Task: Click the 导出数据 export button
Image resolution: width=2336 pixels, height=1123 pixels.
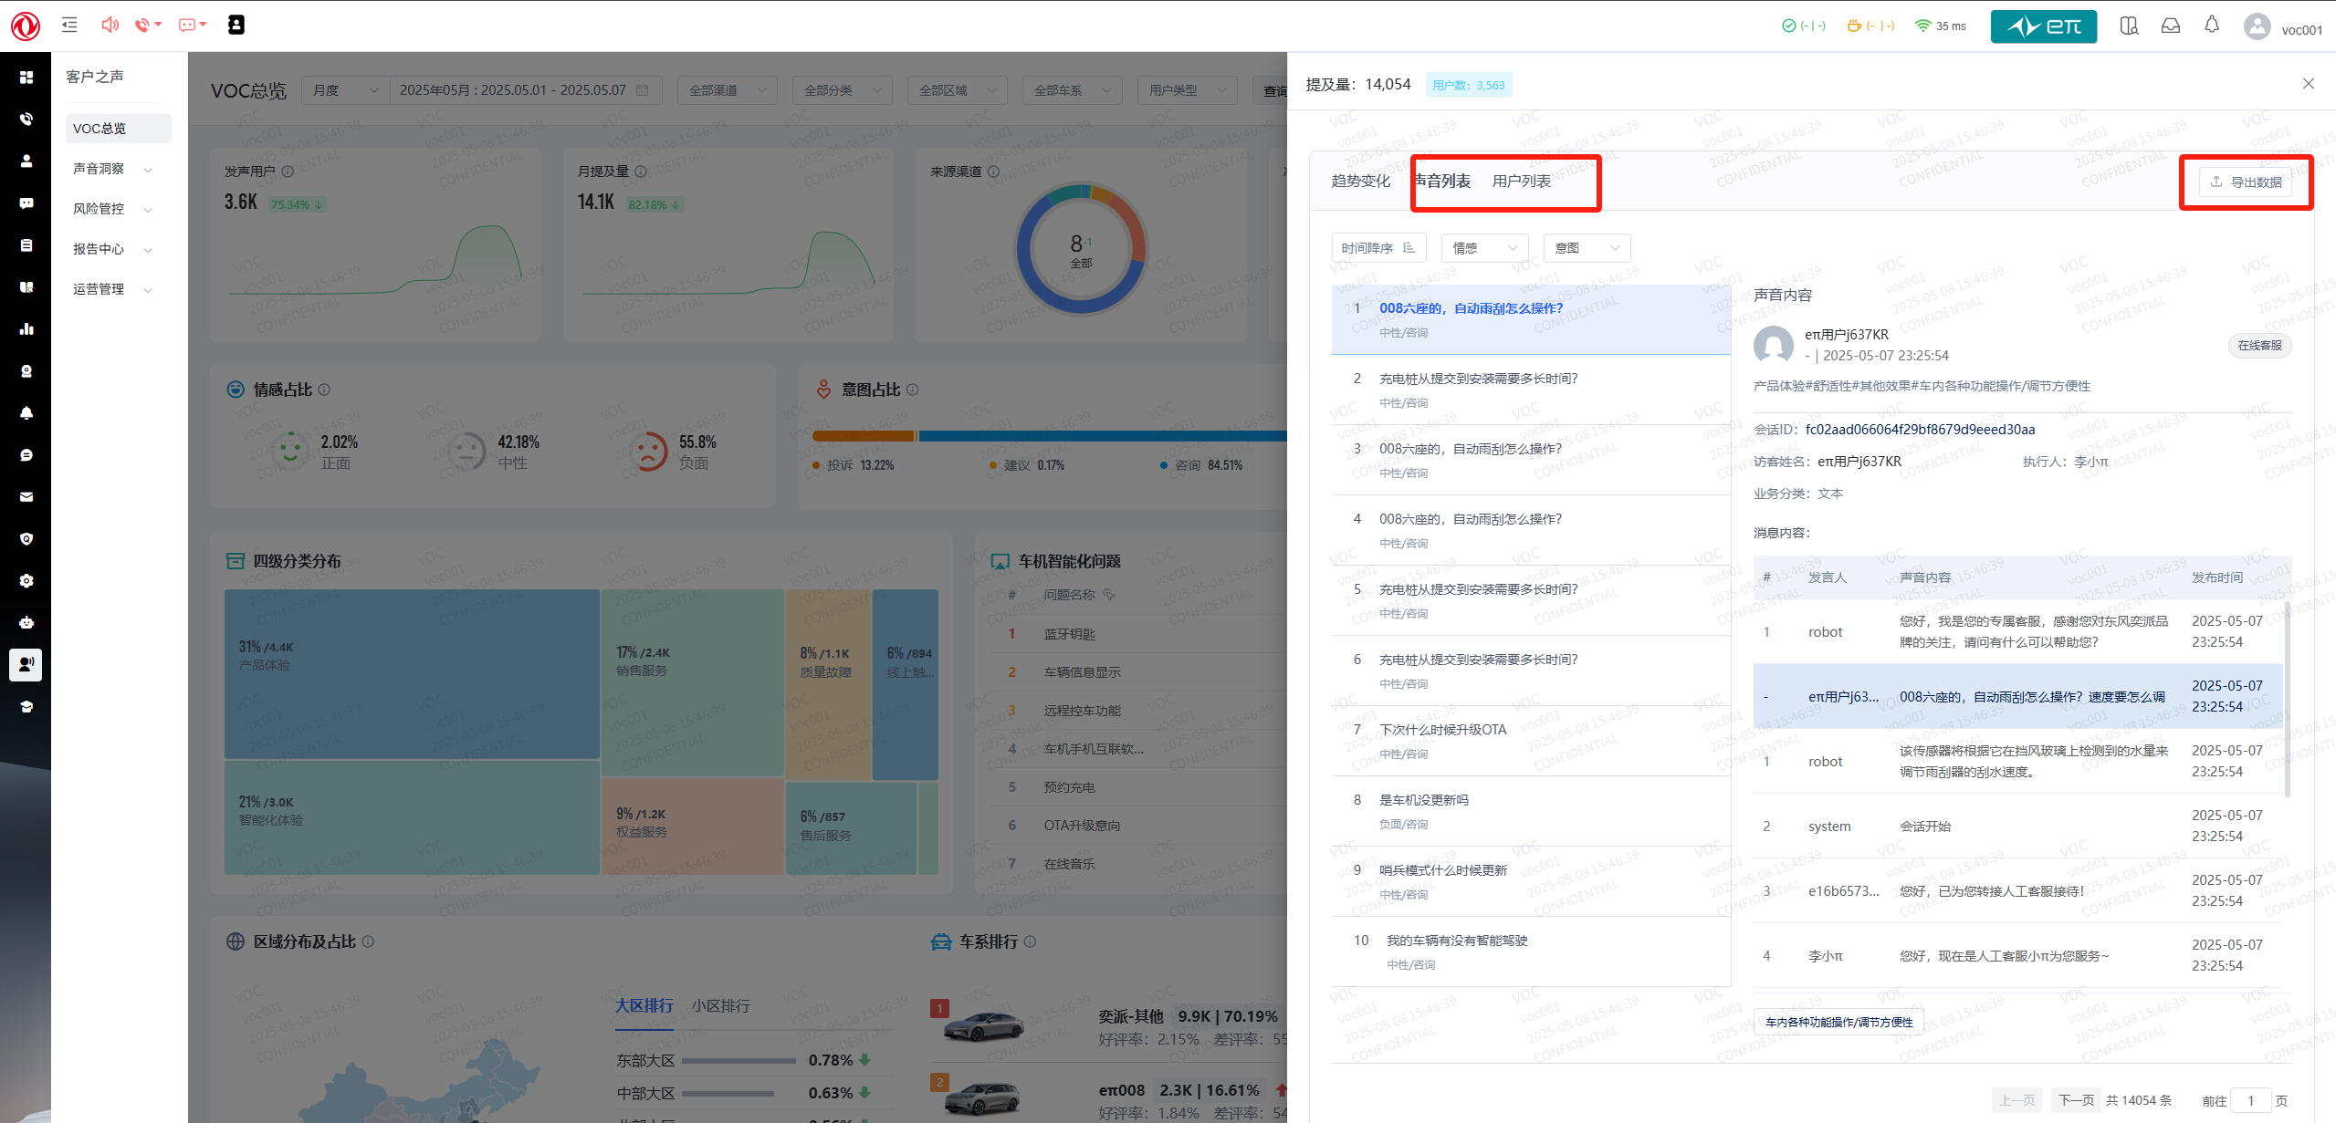Action: pyautogui.click(x=2246, y=182)
